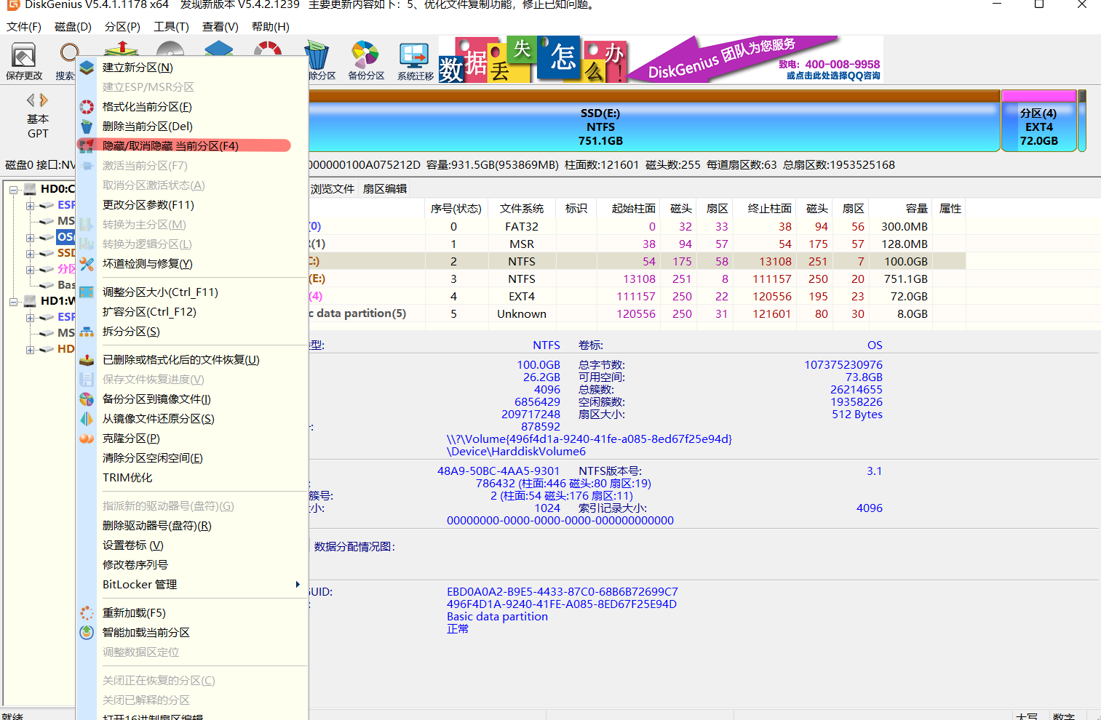Start 已删除或格式化后的文件恢复(U)
1101x720 pixels.
(181, 360)
